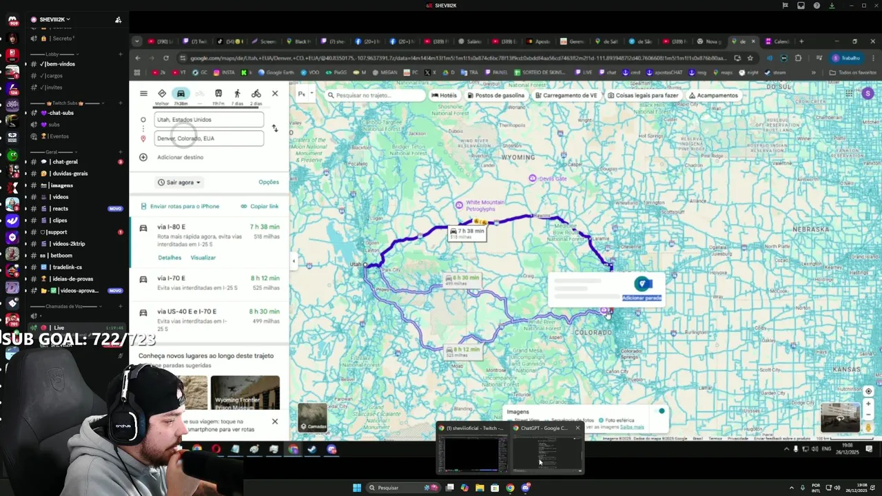Image resolution: width=882 pixels, height=496 pixels.
Task: Click the White Mountain Petroglyphs marker
Action: pyautogui.click(x=460, y=205)
